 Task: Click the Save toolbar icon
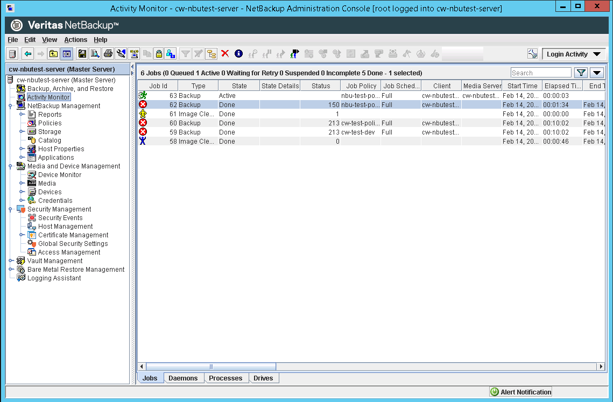click(x=82, y=54)
